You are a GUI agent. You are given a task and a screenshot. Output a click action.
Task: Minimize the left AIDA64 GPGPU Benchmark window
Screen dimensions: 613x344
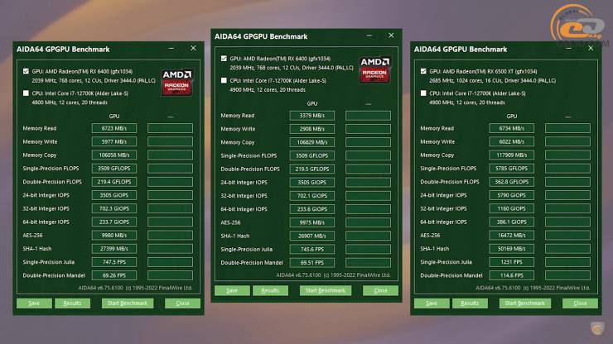pos(171,49)
